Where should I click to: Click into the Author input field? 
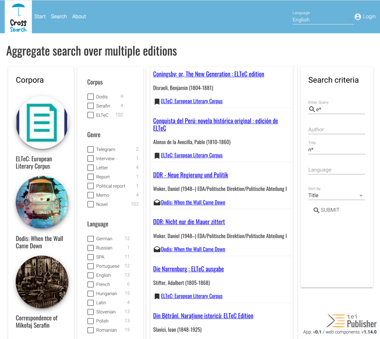[x=336, y=129]
